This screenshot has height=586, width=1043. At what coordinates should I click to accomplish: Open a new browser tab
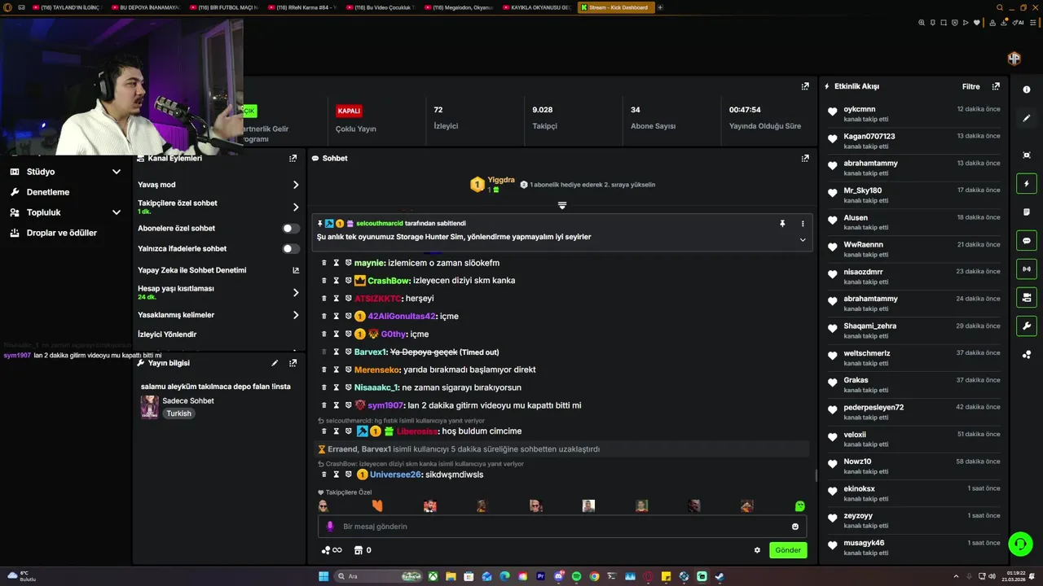pyautogui.click(x=660, y=7)
